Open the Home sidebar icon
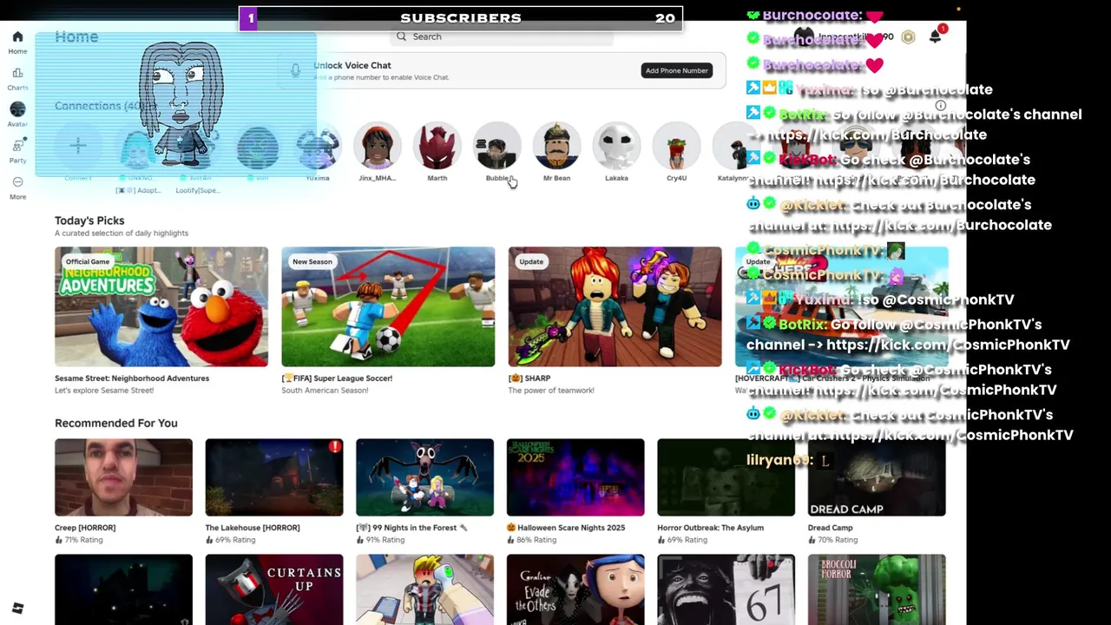1111x625 pixels. [x=17, y=36]
